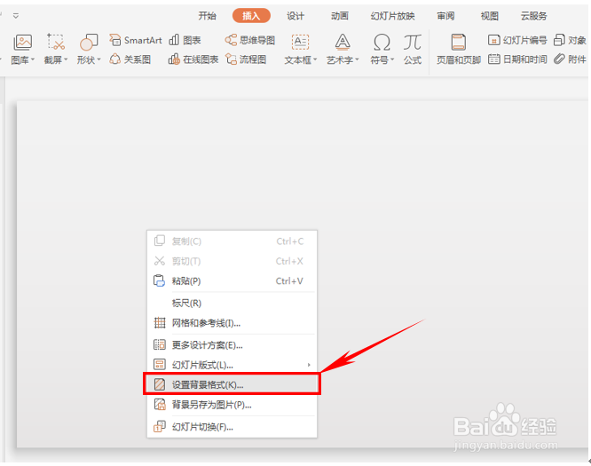Click the 复制(C) context menu item

(x=232, y=241)
